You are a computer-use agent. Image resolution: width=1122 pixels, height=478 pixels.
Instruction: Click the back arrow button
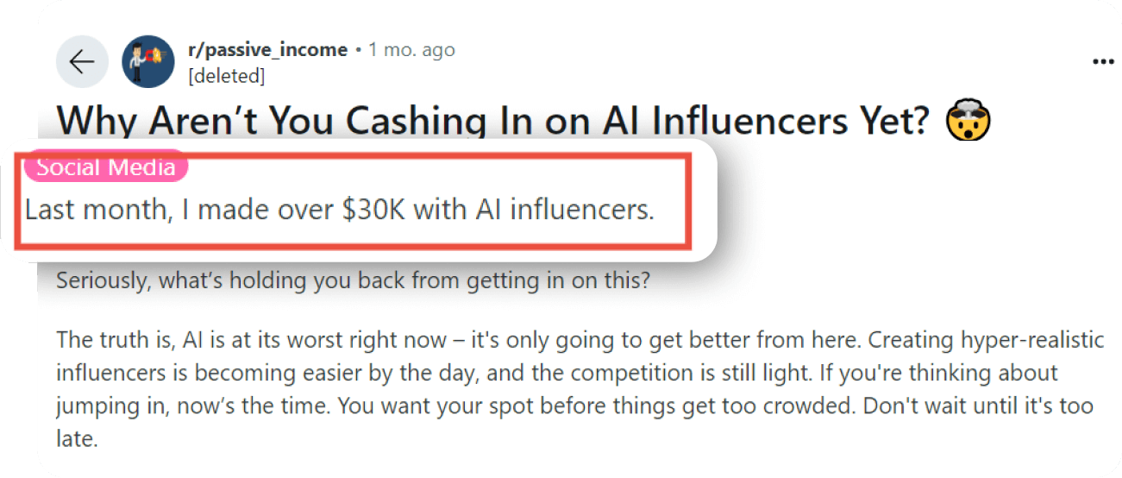pos(82,62)
